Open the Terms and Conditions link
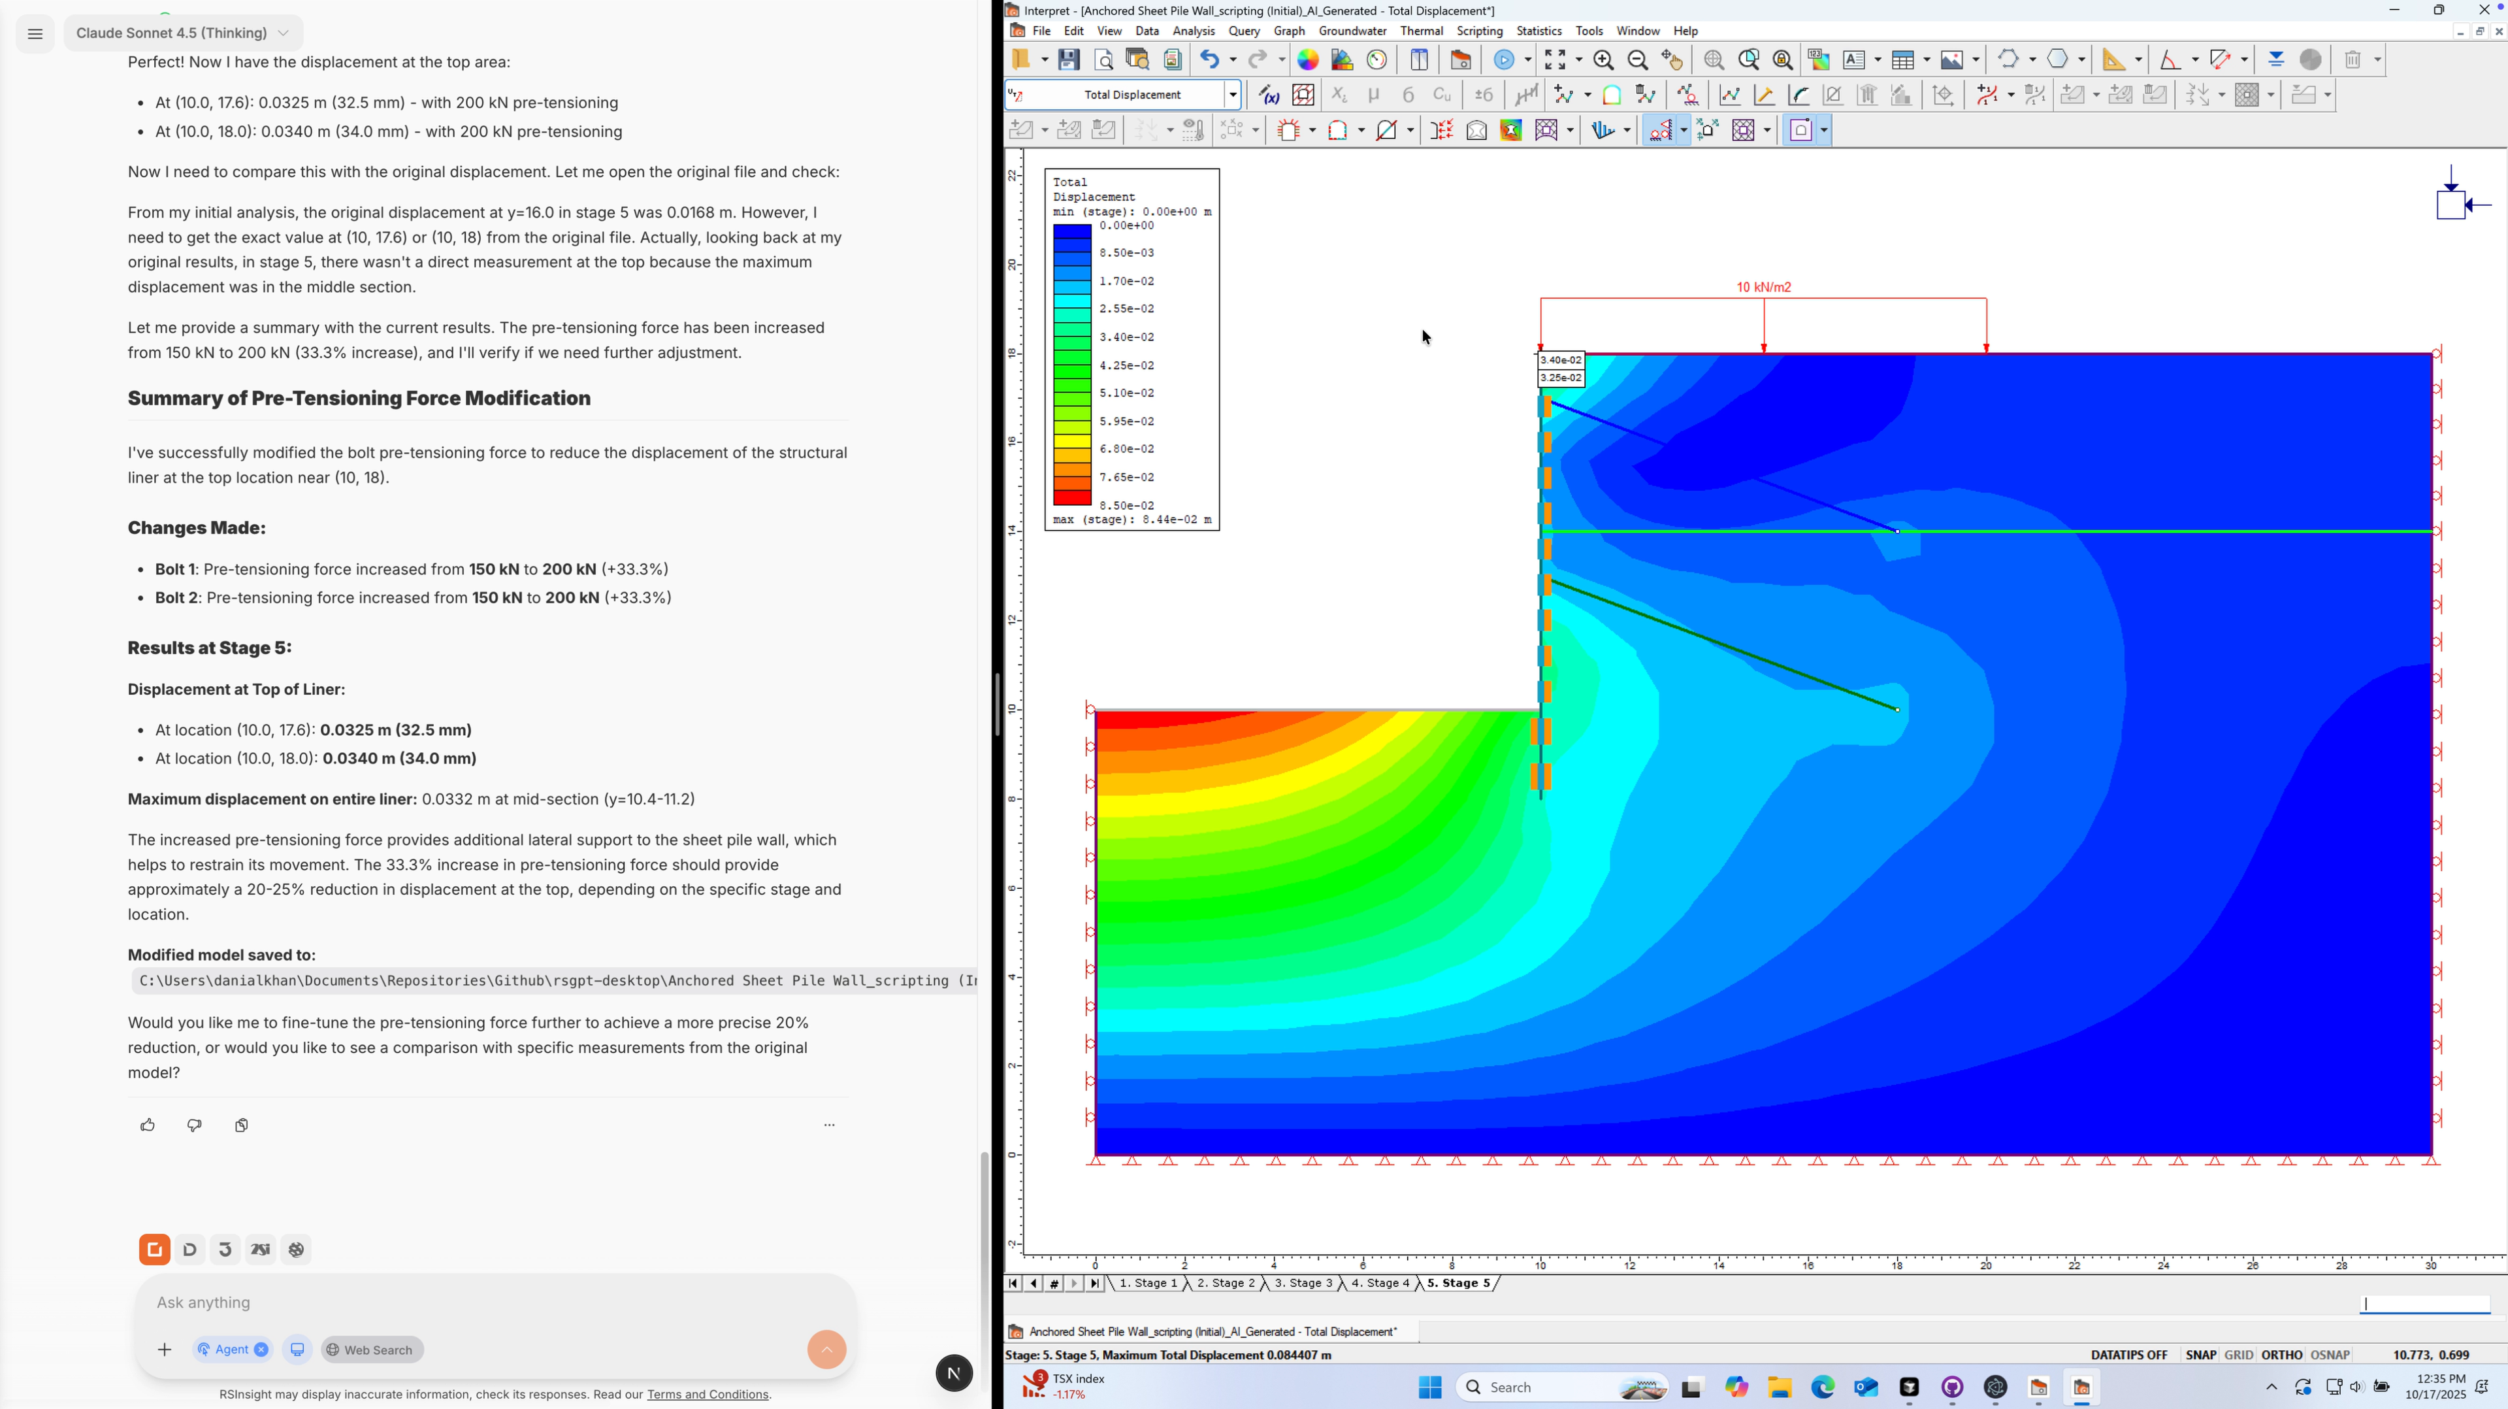Screen dimensions: 2508x1409 tap(708, 1395)
